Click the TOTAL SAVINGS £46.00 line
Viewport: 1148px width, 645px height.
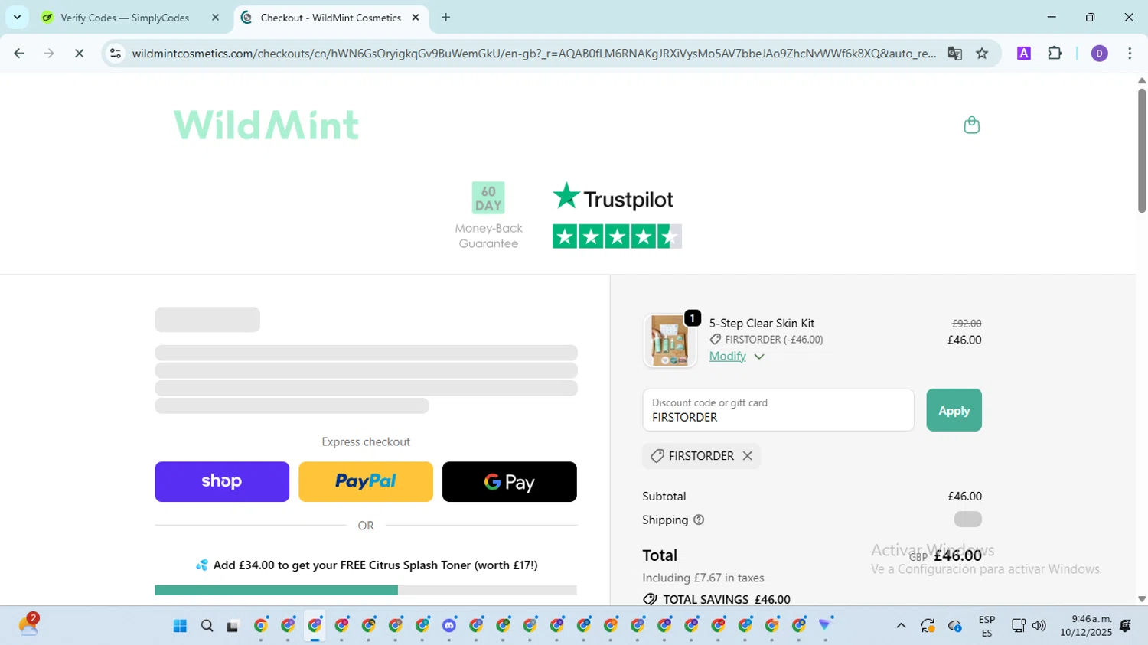[716, 599]
